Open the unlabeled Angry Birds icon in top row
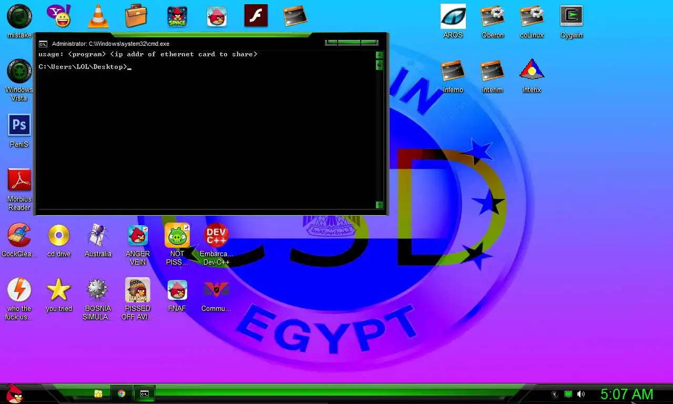Screen dimensions: 673x404 (x=217, y=16)
